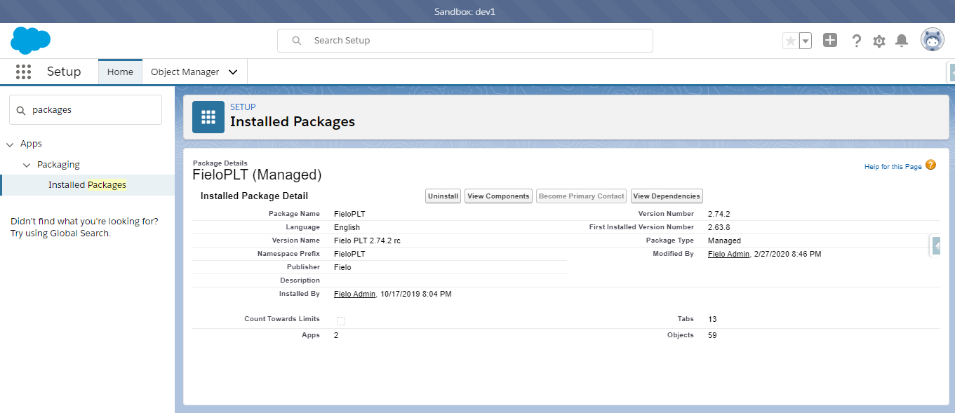
Task: Click the Package Type value Managed
Action: pyautogui.click(x=724, y=241)
